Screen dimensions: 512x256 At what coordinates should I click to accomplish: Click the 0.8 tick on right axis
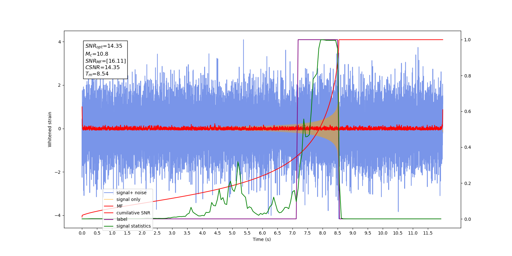(x=468, y=76)
